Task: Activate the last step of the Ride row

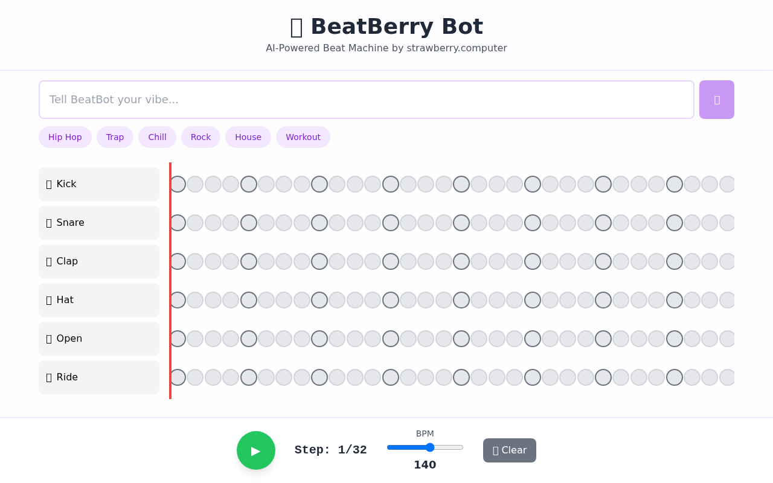Action: (x=727, y=377)
